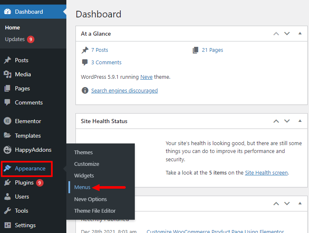Move Site Health Status panel up
This screenshot has height=233, width=309.
click(x=276, y=121)
